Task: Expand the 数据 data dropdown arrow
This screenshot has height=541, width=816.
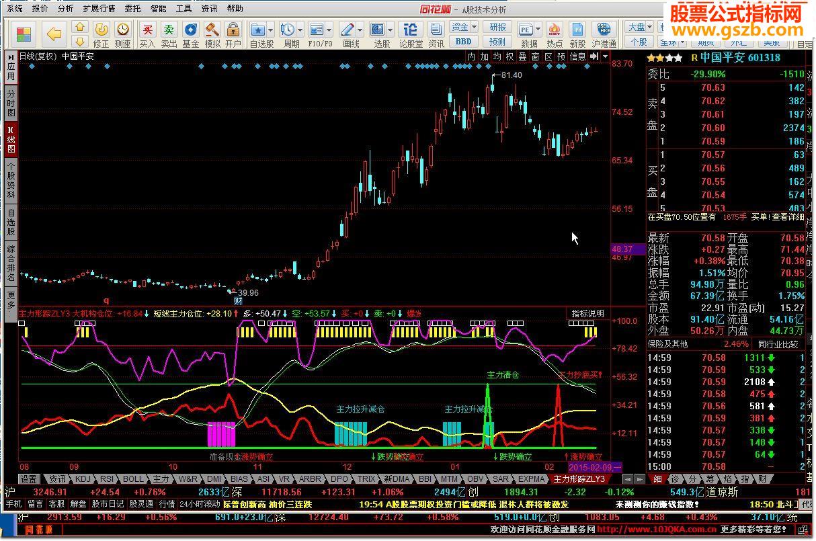Action: pos(538,30)
